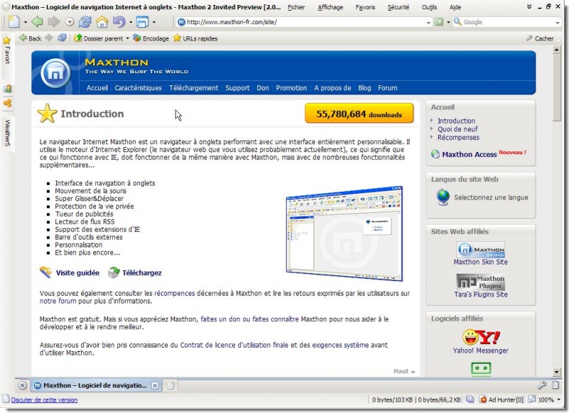Open the Favori sidebar star icon
The image size is (569, 413).
tap(7, 41)
